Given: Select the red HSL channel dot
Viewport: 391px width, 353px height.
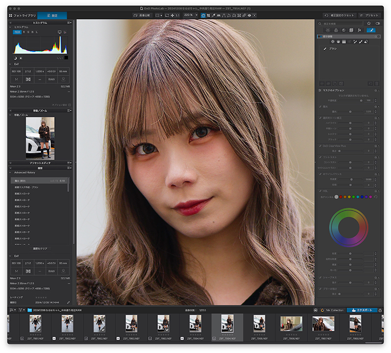Looking at the screenshot, I should tap(341, 197).
